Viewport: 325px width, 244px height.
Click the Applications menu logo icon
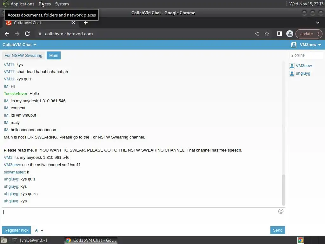[5, 4]
